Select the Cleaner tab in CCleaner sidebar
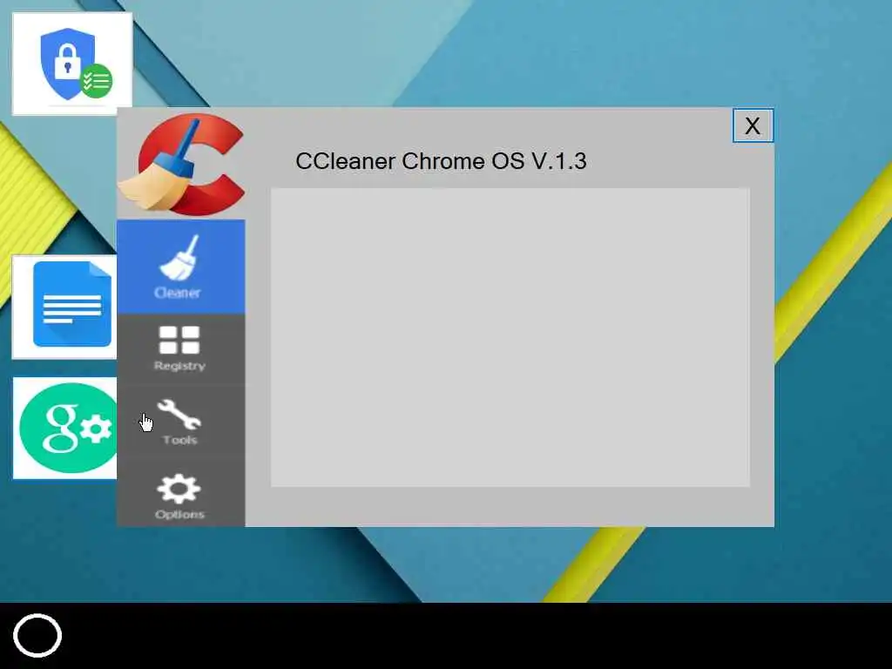Image resolution: width=892 pixels, height=669 pixels. pos(181,267)
